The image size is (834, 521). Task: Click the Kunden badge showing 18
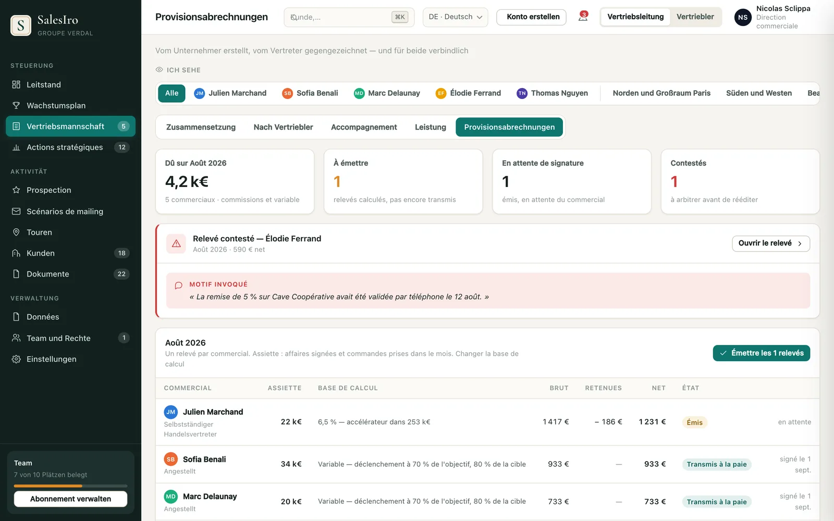(121, 253)
